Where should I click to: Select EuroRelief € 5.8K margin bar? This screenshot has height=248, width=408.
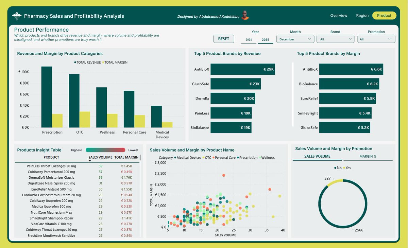point(347,99)
